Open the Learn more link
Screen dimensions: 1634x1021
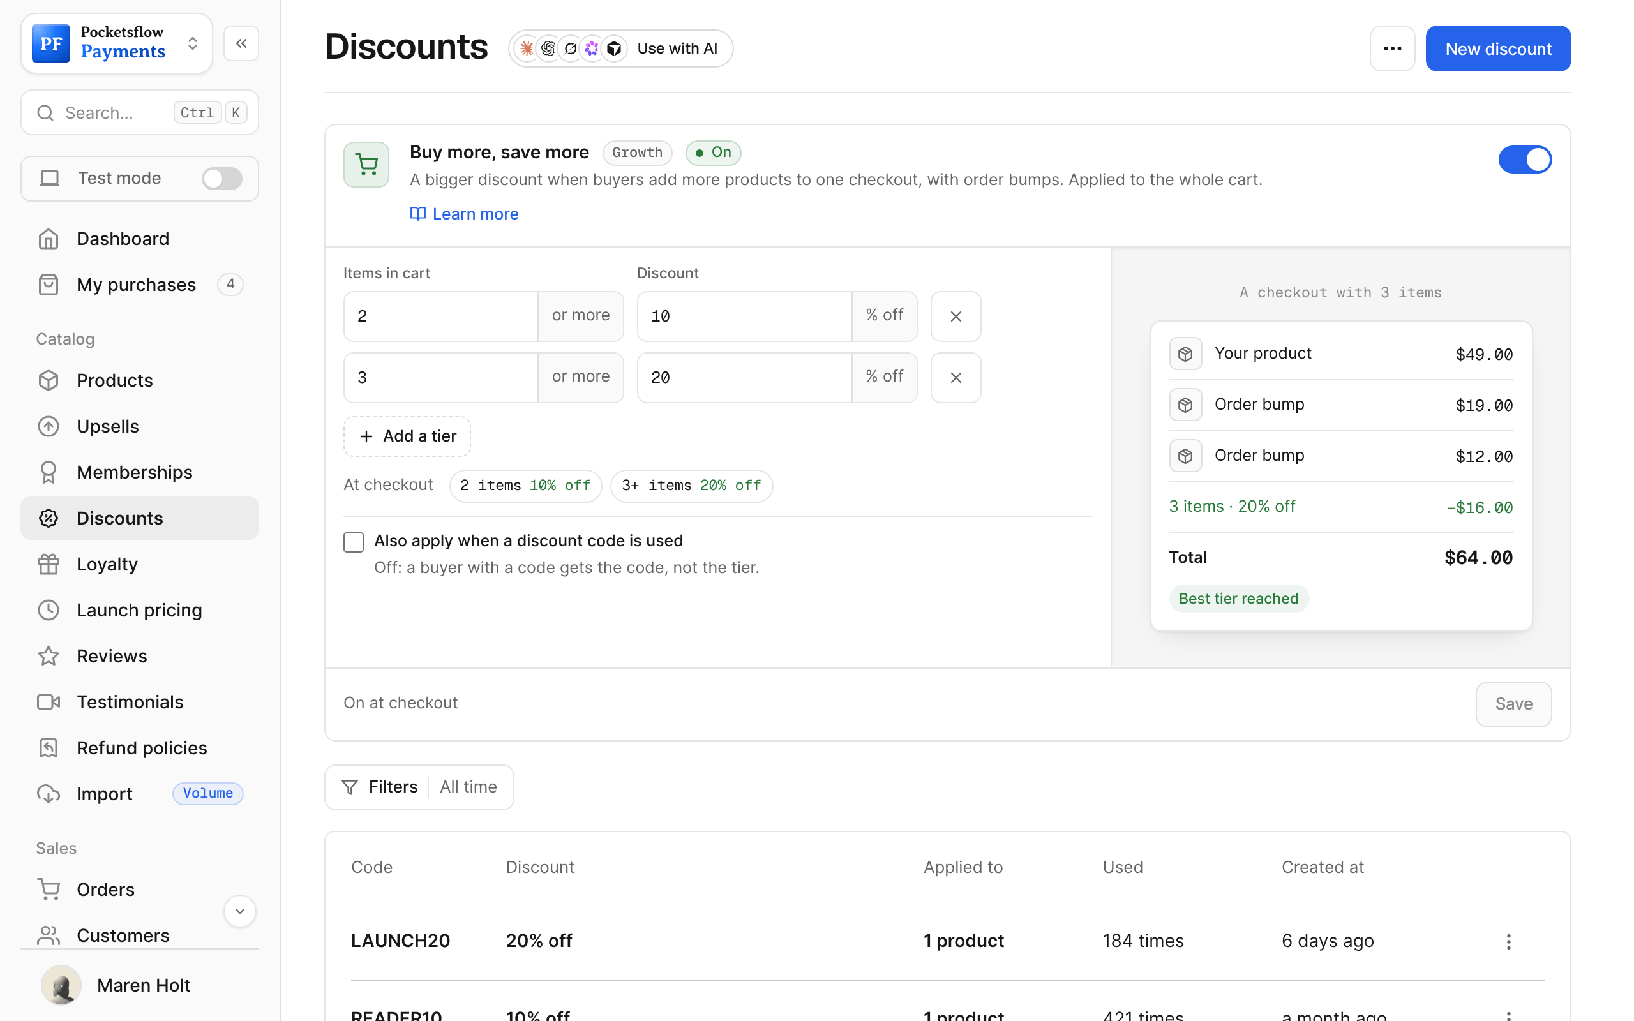465,214
